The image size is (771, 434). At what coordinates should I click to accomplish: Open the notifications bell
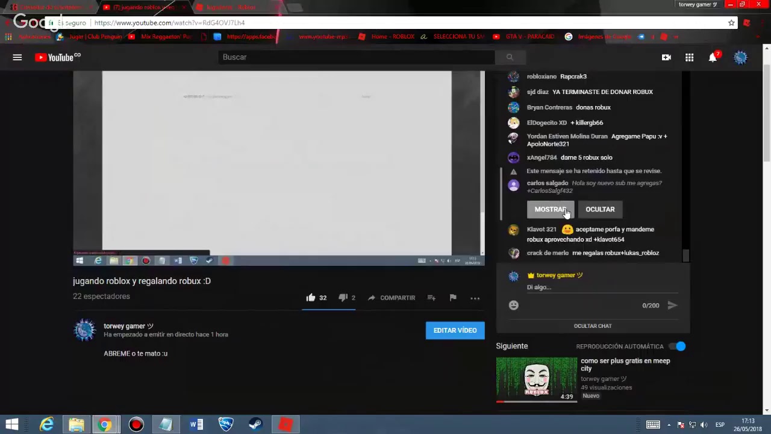point(713,57)
